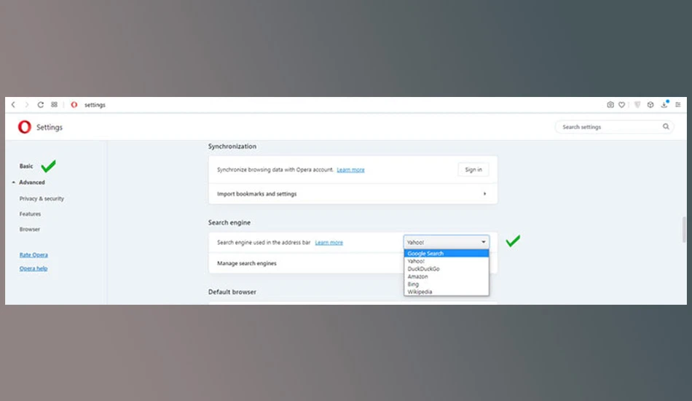Click the Search engine heading
The image size is (692, 401).
point(229,222)
